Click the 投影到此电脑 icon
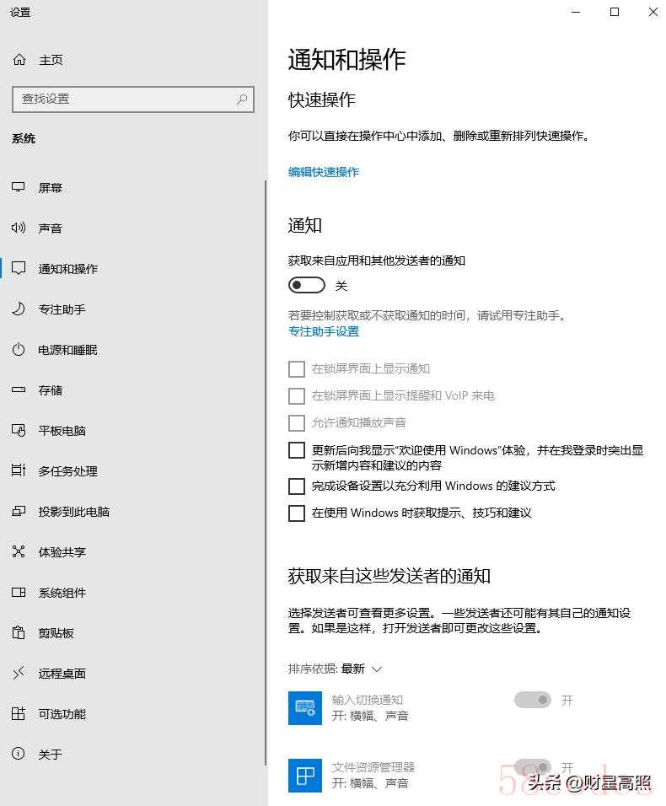Viewport: 666px width, 806px height. [x=19, y=511]
